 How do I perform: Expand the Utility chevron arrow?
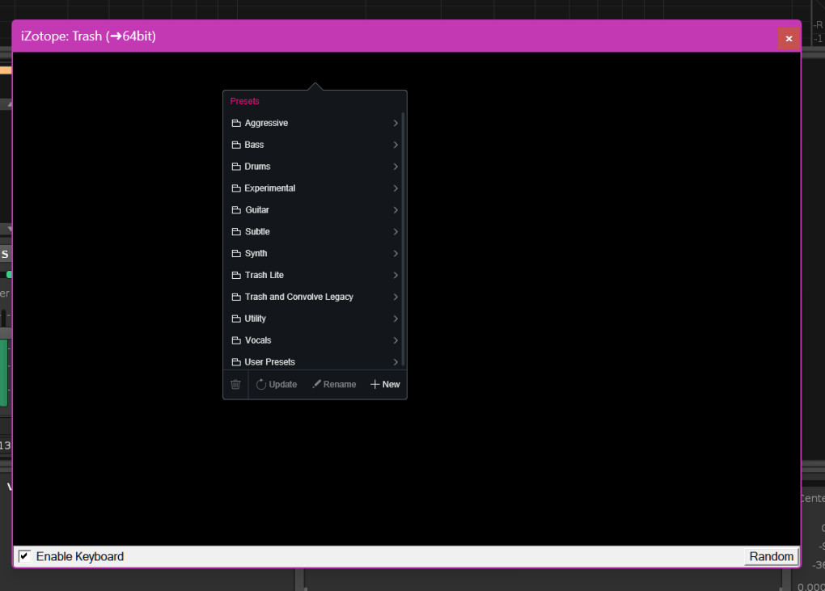396,319
